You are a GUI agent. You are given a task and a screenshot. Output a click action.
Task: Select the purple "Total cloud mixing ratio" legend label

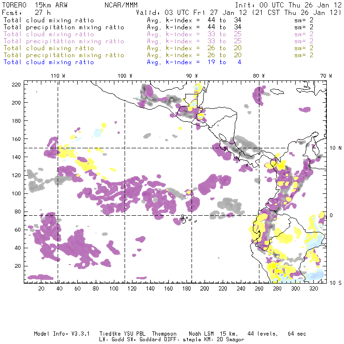pyautogui.click(x=49, y=34)
